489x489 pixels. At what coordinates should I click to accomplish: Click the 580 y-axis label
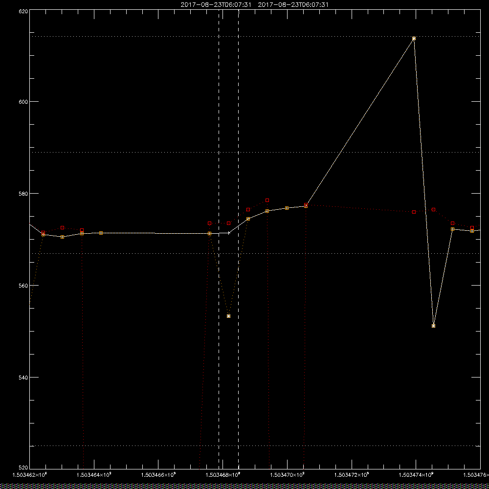(23, 193)
